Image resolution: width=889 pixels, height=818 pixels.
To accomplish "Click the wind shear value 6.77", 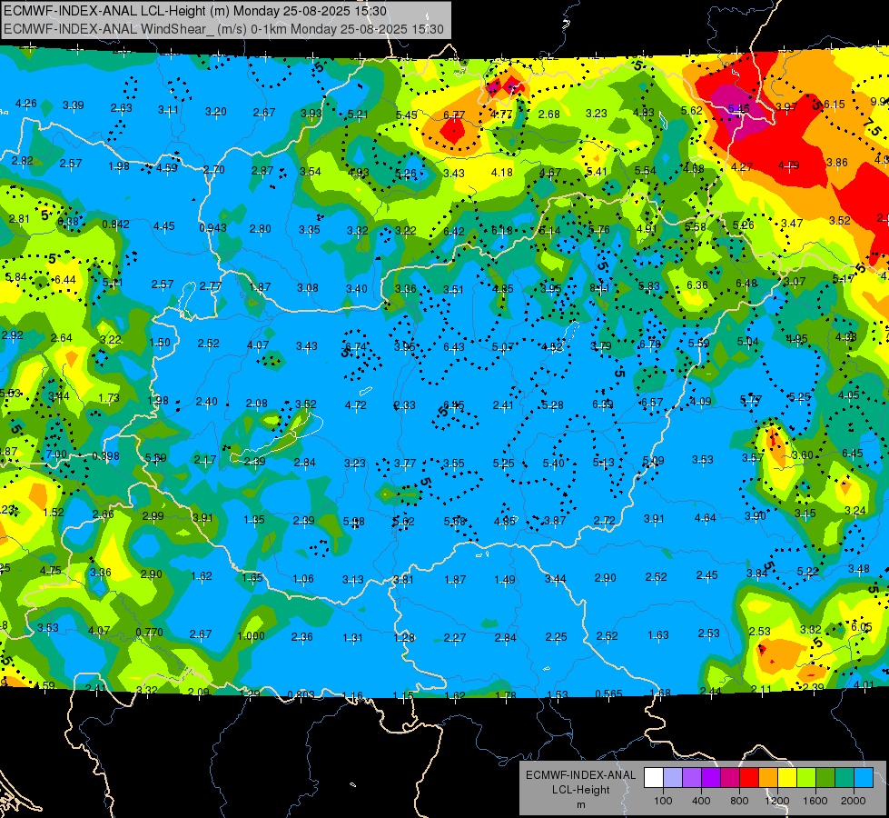I will click(454, 115).
